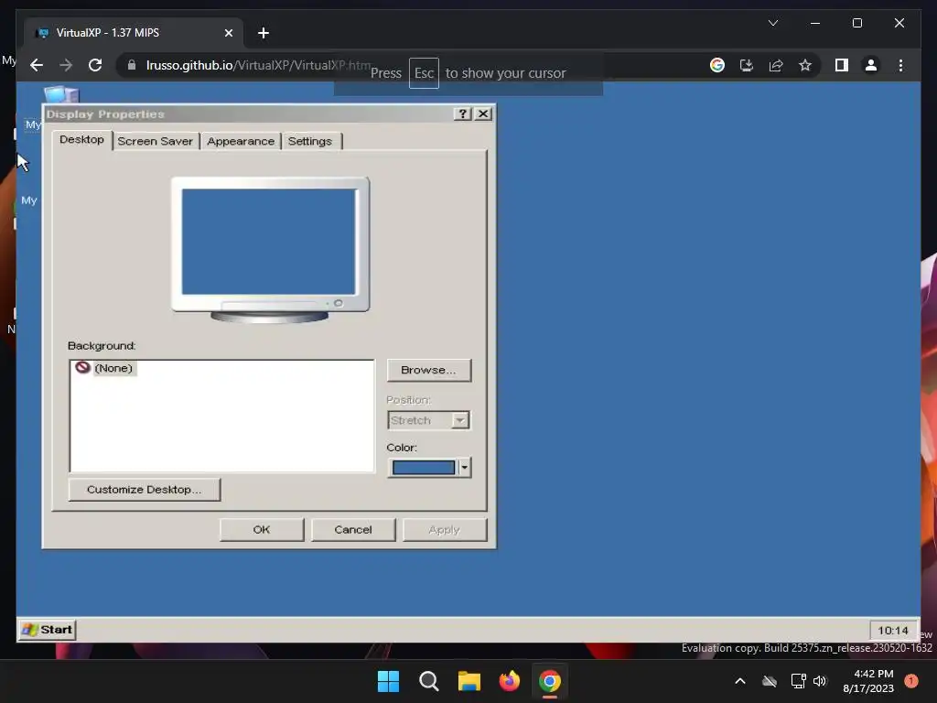Screen dimensions: 937x703
Task: Select the (None) background entry
Action: click(104, 368)
